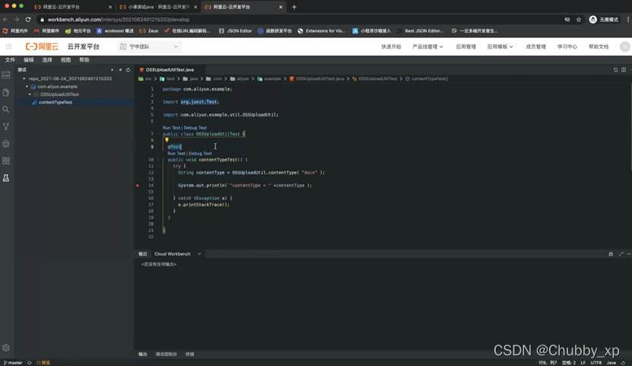Open the Search icon in activity bar
632x366 pixels.
pos(6,110)
